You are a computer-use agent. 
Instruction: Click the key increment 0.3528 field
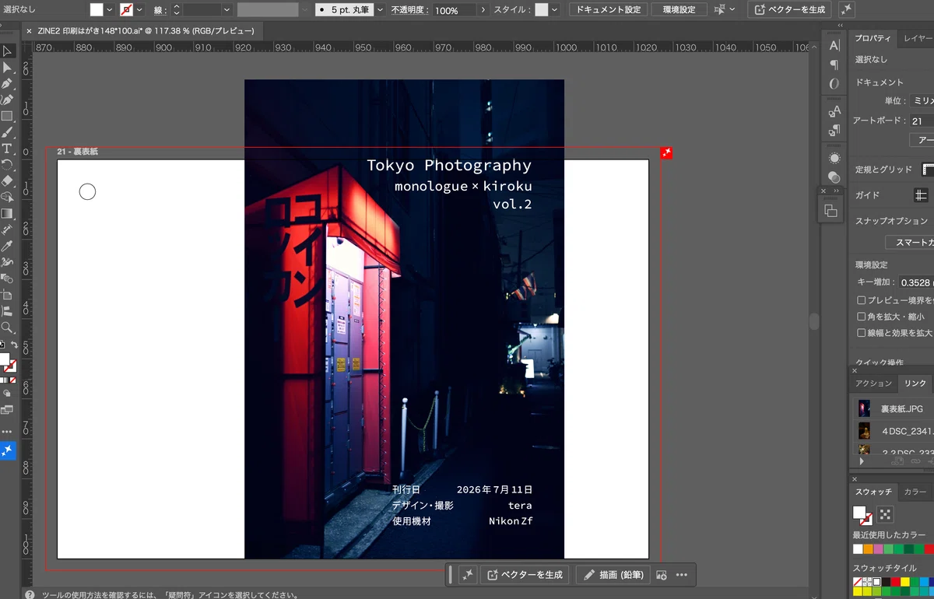click(x=916, y=282)
